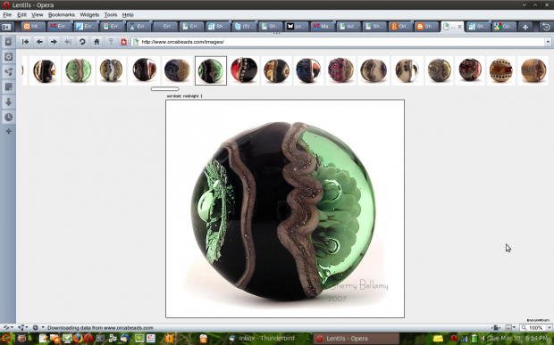This screenshot has height=345, width=554.
Task: Go to the Home page icon
Action: [97, 42]
